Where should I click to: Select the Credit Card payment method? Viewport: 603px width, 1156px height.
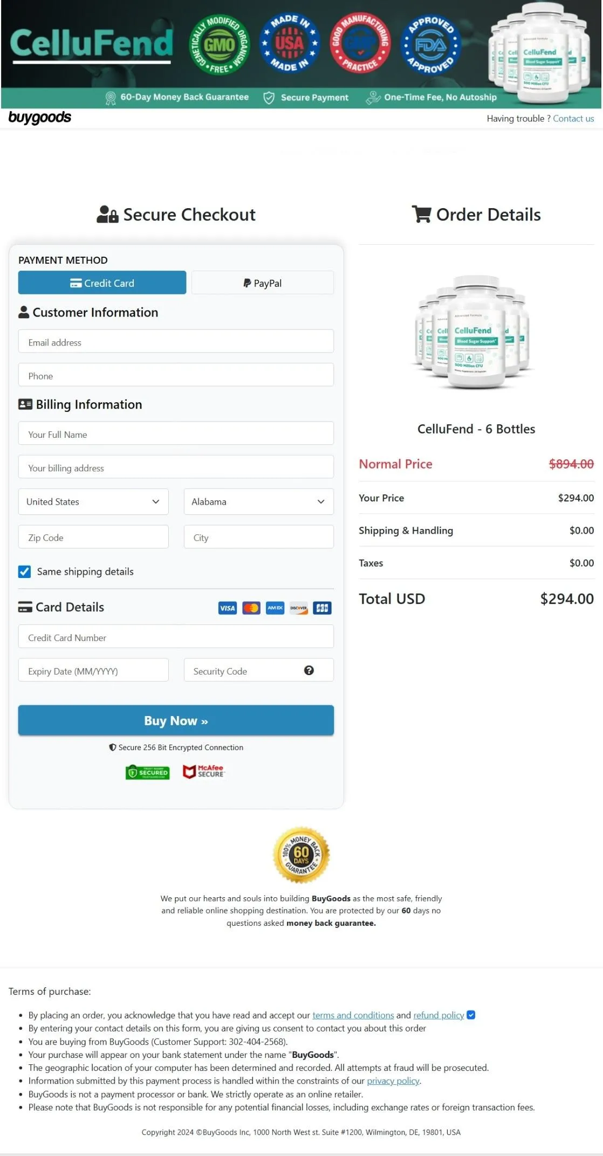(x=102, y=283)
